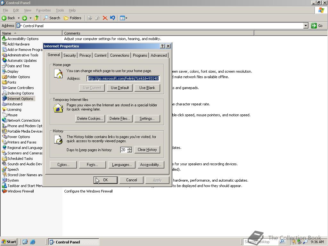Open Accessibility Options icon in list
This screenshot has height=246, width=328.
click(4, 39)
